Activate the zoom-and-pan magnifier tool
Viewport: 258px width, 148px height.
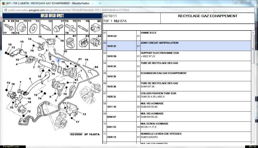pyautogui.click(x=61, y=16)
